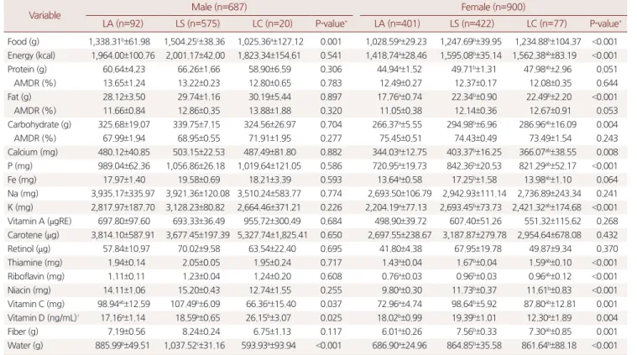This screenshot has height=355, width=637.
Task: Select the 'Calcium (mg)' row label
Action: [x=33, y=152]
